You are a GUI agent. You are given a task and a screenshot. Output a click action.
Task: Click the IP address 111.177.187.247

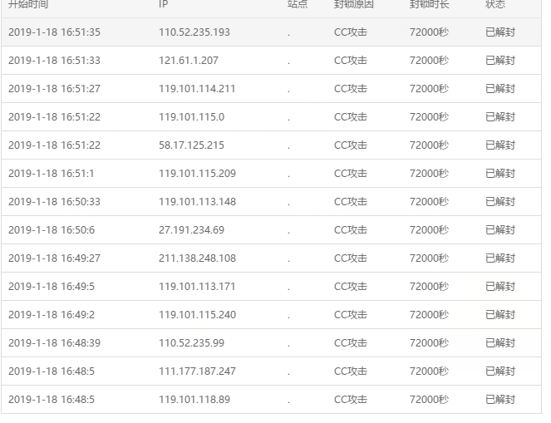[197, 371]
